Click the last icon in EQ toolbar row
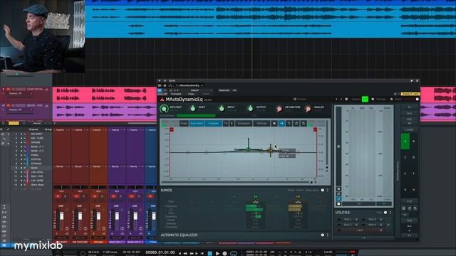Screen dimensions: 456x256 click(304, 123)
